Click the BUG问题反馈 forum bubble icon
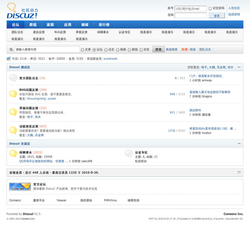 coord(13,94)
